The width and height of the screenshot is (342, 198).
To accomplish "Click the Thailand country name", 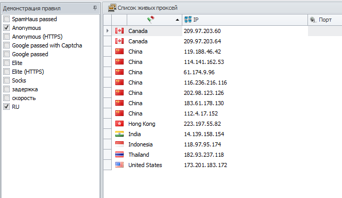I will (x=139, y=155).
